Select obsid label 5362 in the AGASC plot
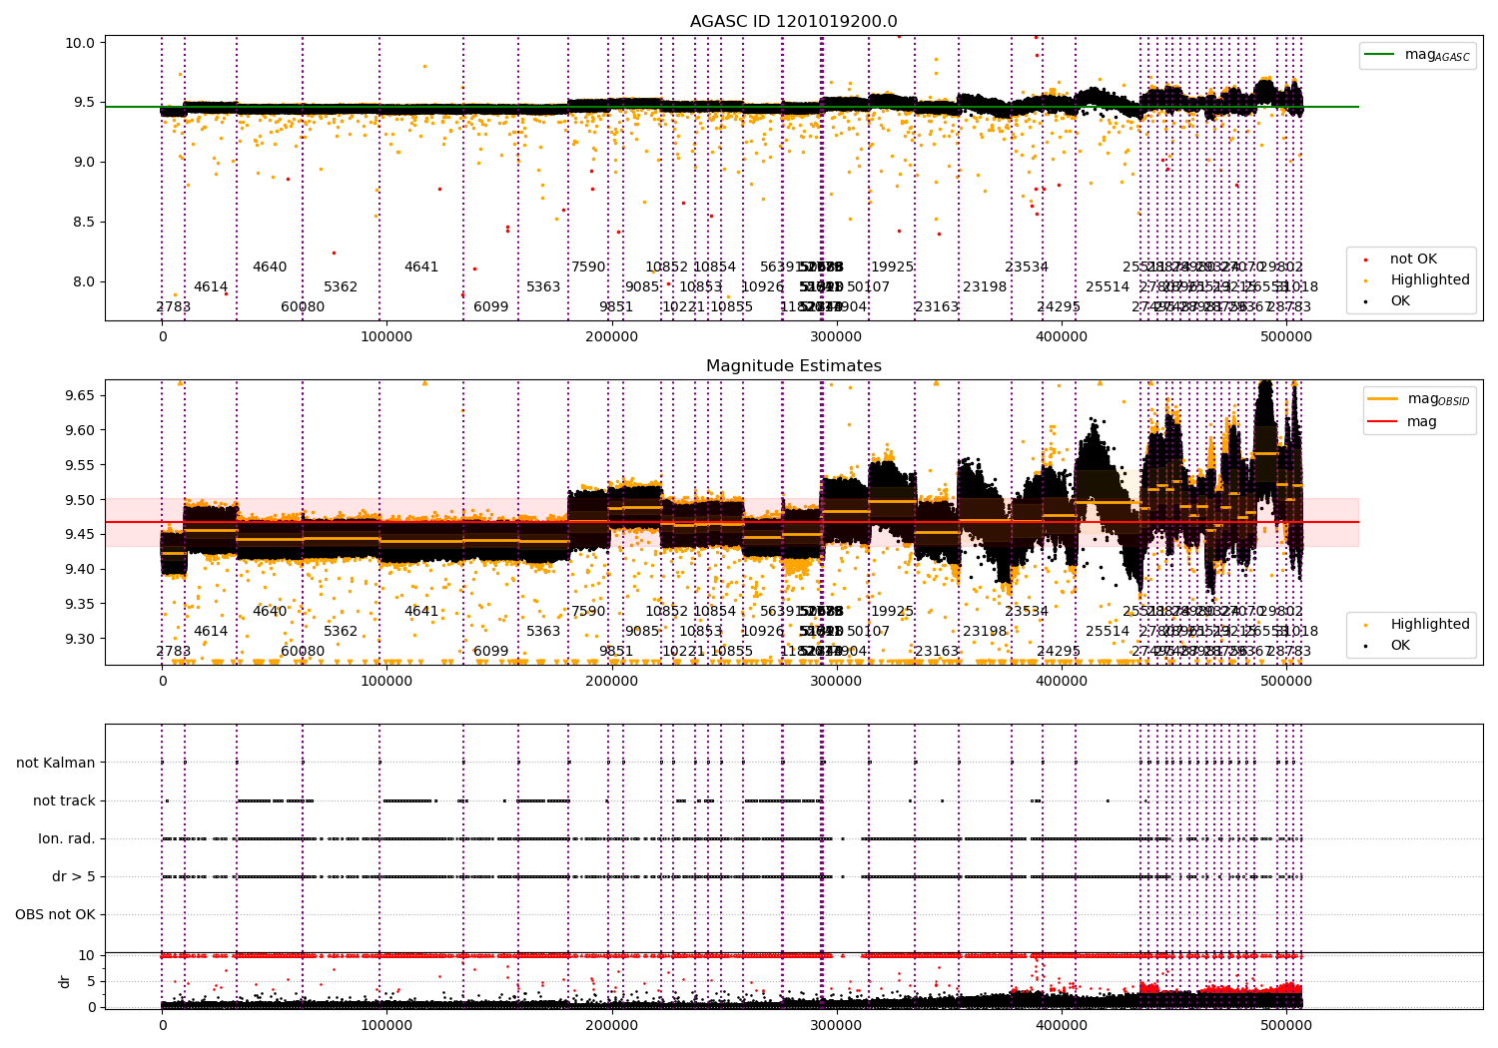1498x1048 pixels. [x=341, y=287]
